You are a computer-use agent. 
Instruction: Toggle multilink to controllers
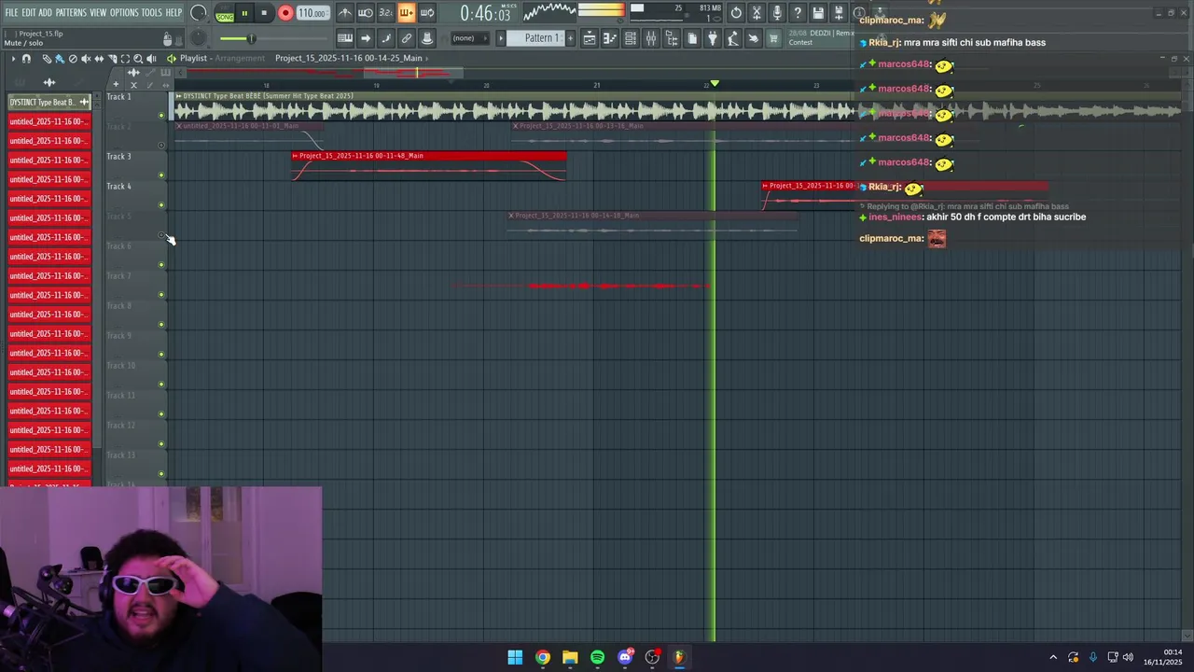click(x=407, y=38)
